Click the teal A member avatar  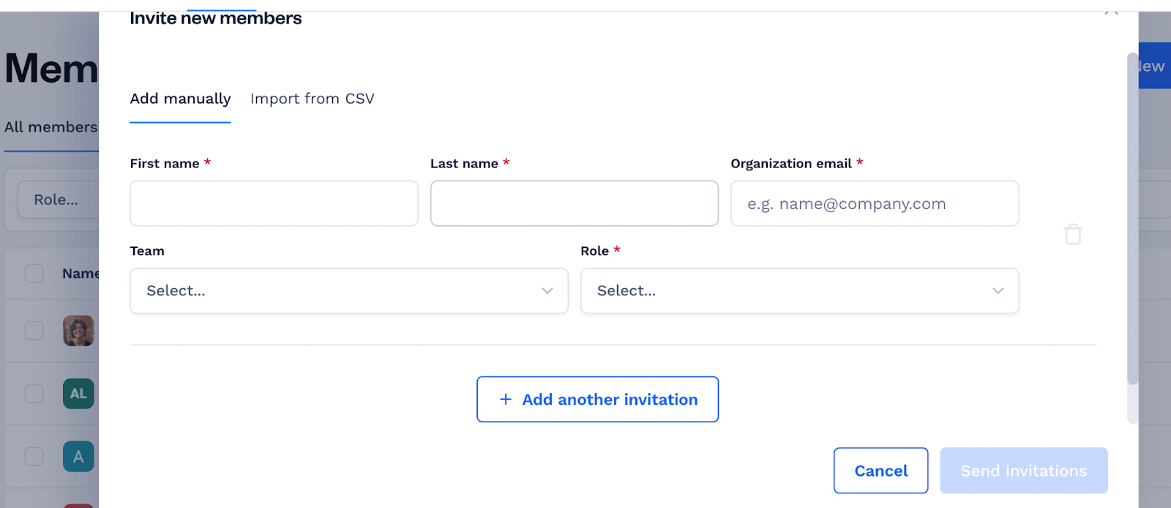[x=78, y=457]
